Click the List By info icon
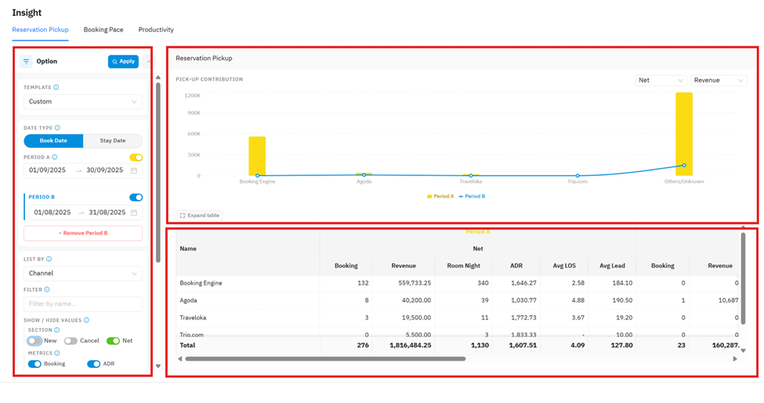 pos(49,260)
